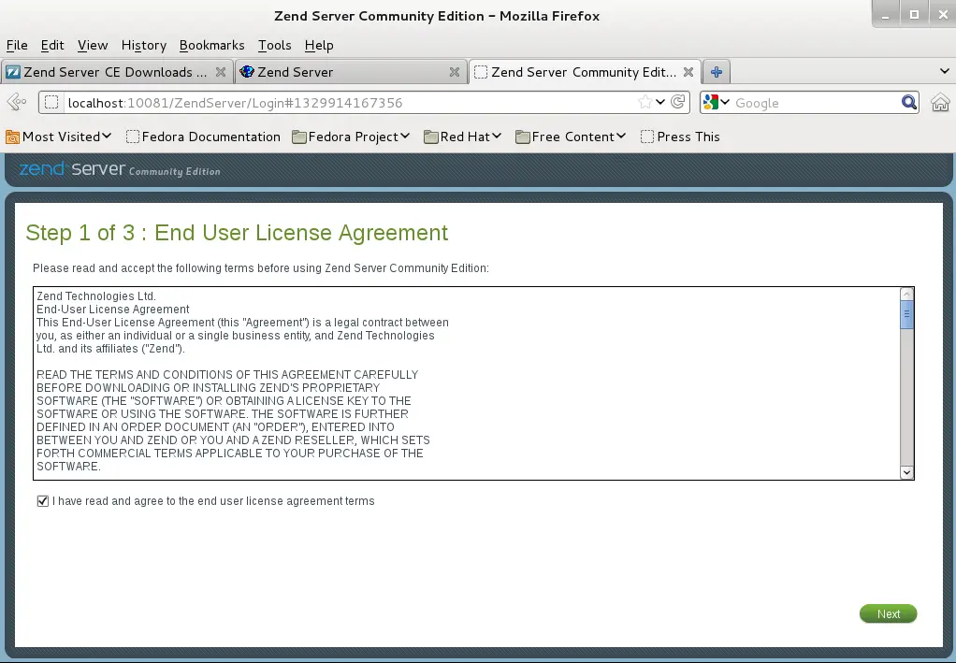Go to the Firefox home page icon
Viewport: 956px width, 663px height.
click(x=940, y=102)
